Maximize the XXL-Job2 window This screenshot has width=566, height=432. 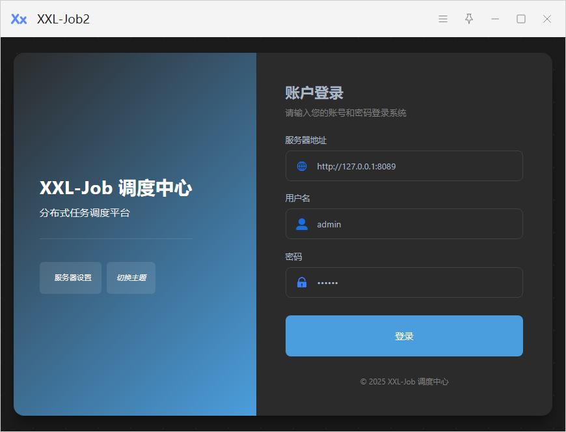[521, 19]
